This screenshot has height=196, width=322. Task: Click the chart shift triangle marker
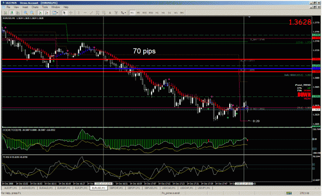[x=249, y=17]
